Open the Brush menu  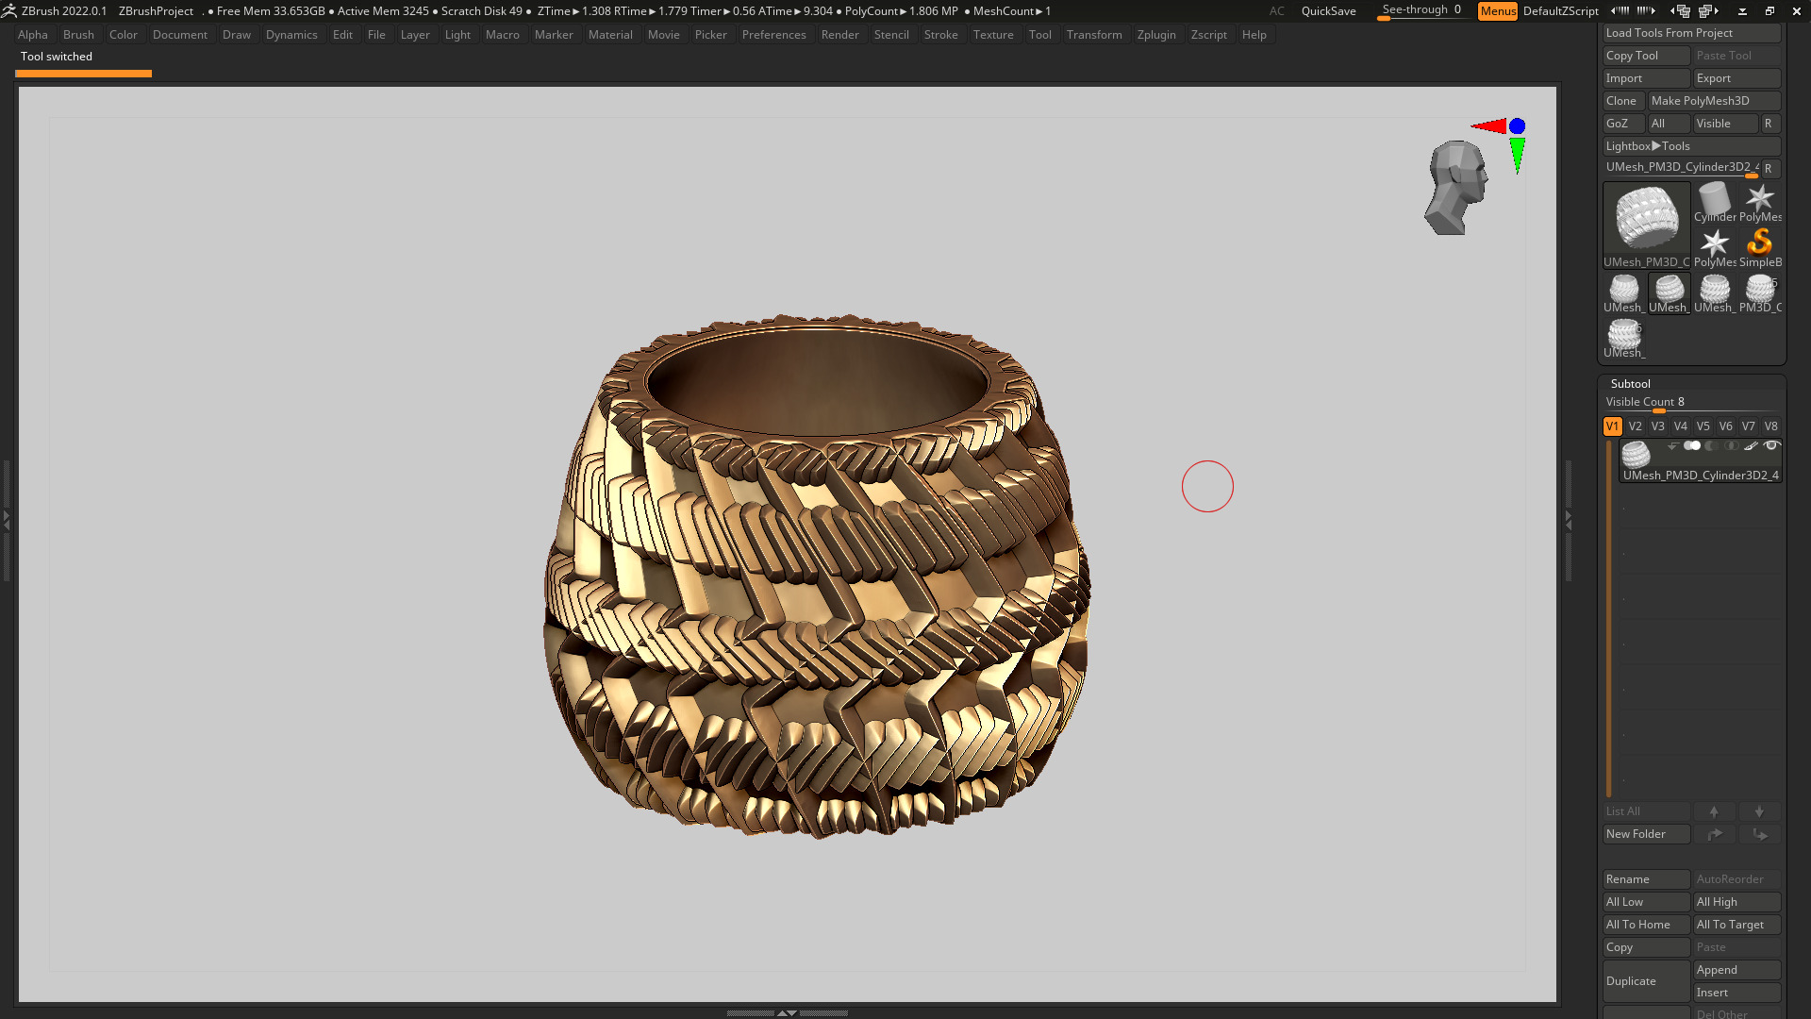[78, 35]
